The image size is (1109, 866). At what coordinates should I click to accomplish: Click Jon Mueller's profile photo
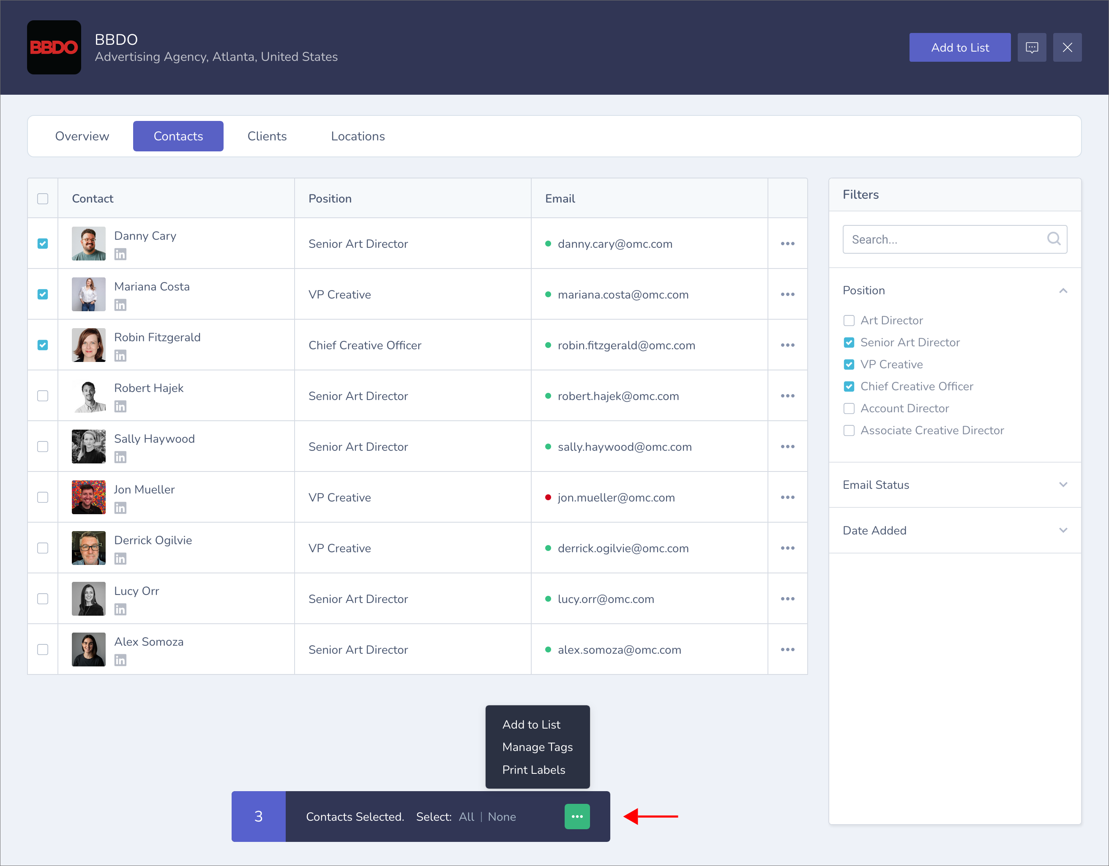coord(89,497)
